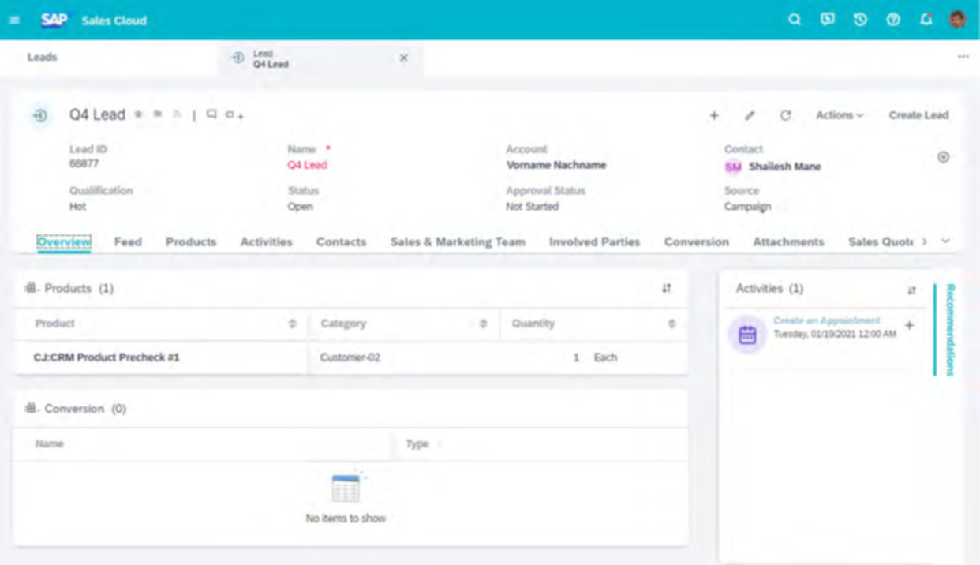Click the Not Started approval status value
The width and height of the screenshot is (980, 565).
point(532,207)
